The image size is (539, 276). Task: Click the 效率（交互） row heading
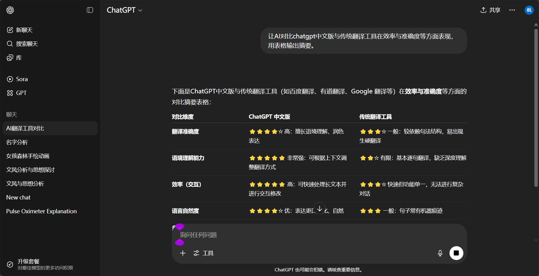[x=187, y=184]
